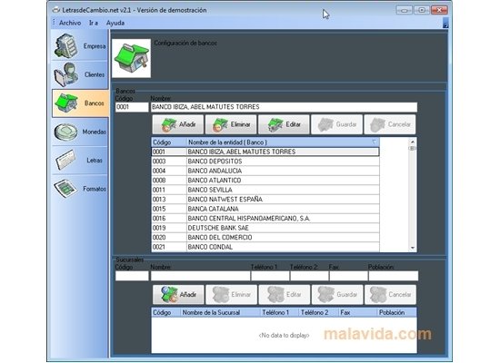The height and width of the screenshot is (363, 500).
Task: Open filter arrow on Nombre de la entidad column
Action: point(375,142)
